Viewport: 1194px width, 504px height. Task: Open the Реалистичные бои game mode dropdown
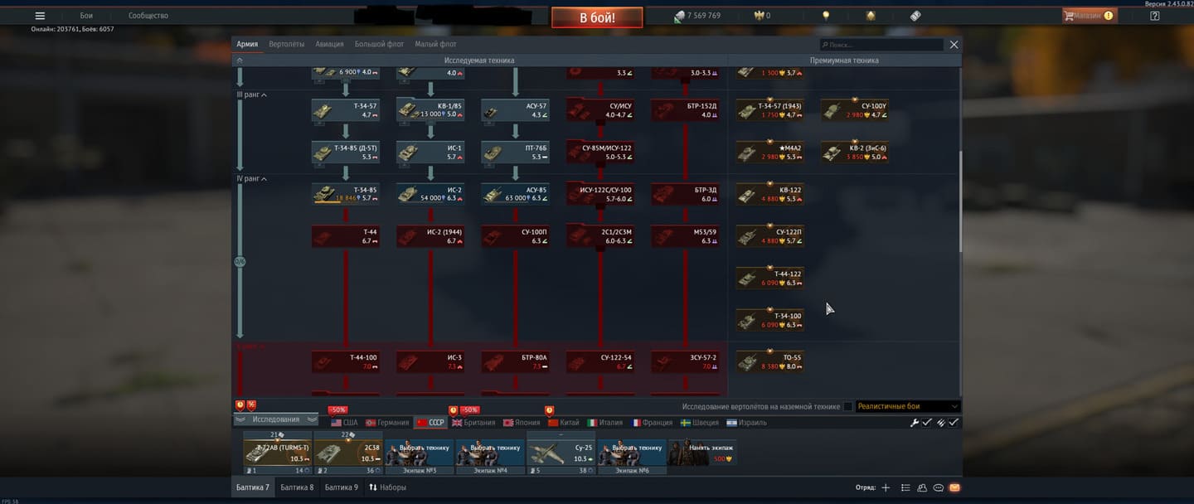[x=908, y=406]
